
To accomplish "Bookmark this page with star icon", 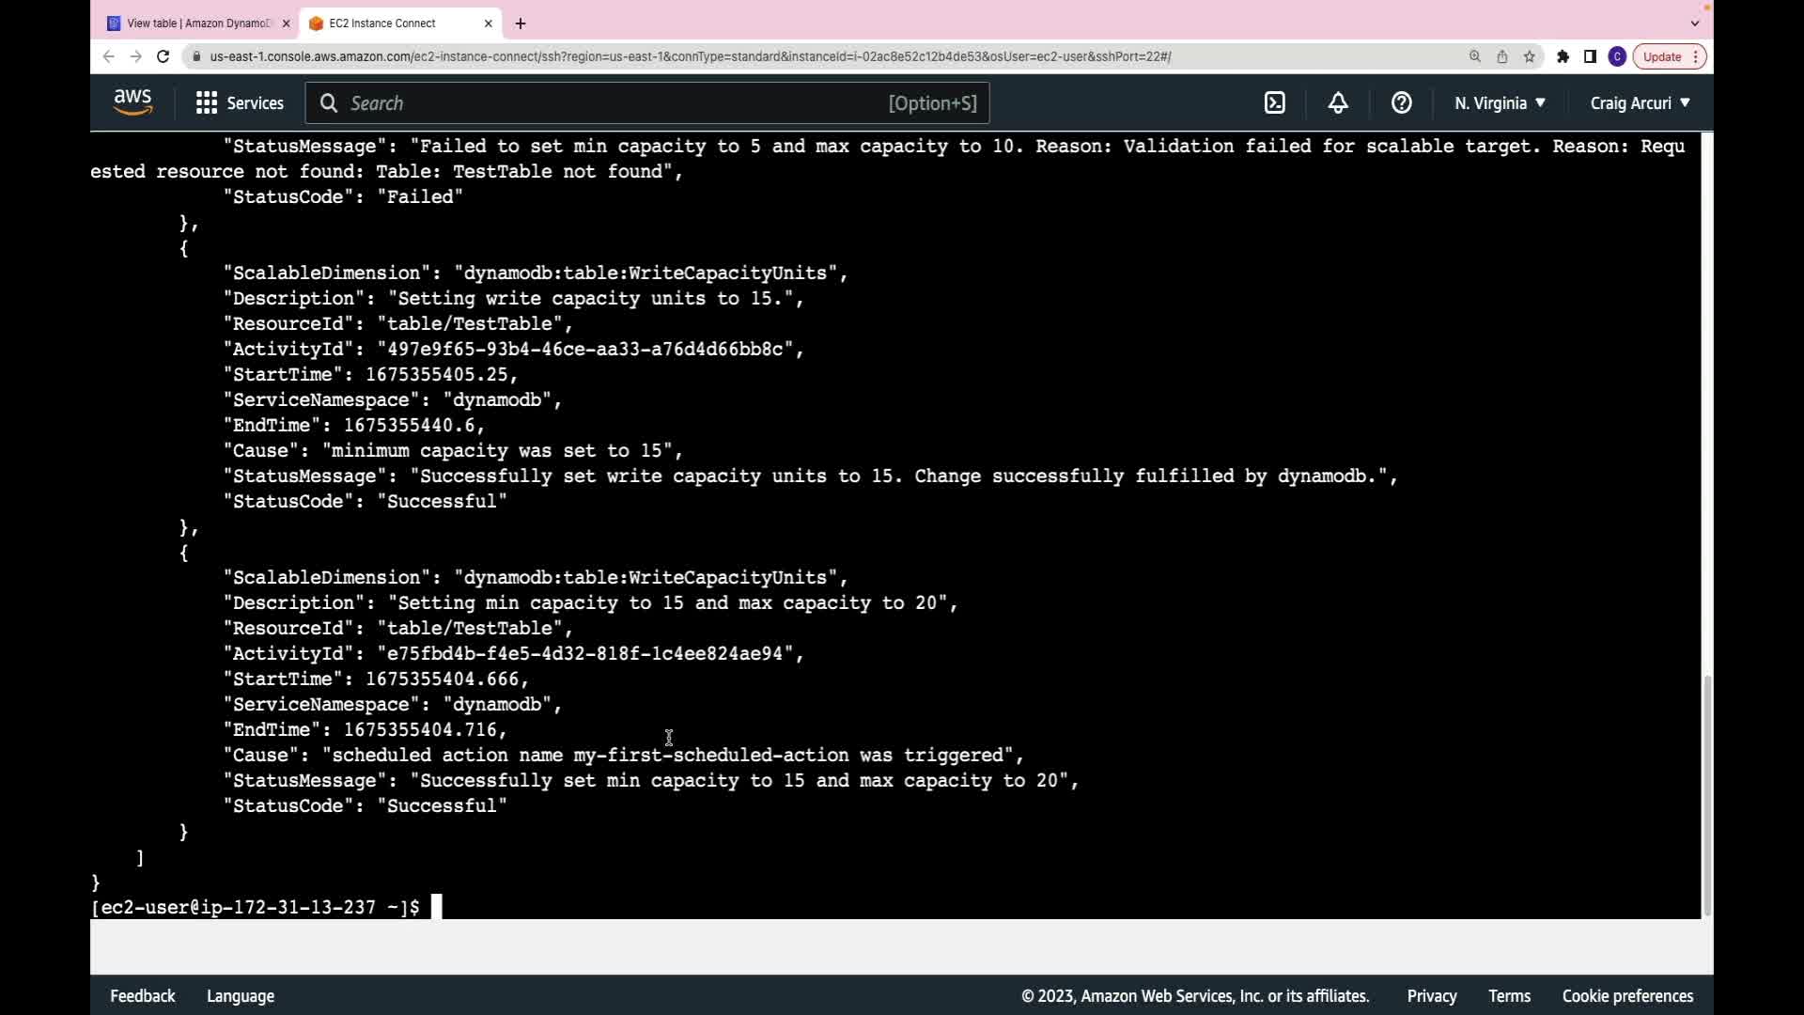I will pos(1530,56).
